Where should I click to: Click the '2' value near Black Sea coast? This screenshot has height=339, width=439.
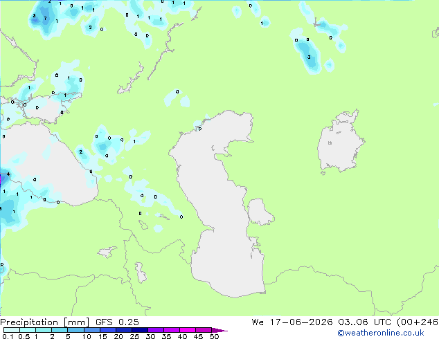[81, 152]
